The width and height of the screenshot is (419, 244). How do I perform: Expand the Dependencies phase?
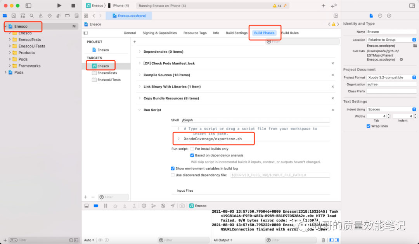[140, 52]
